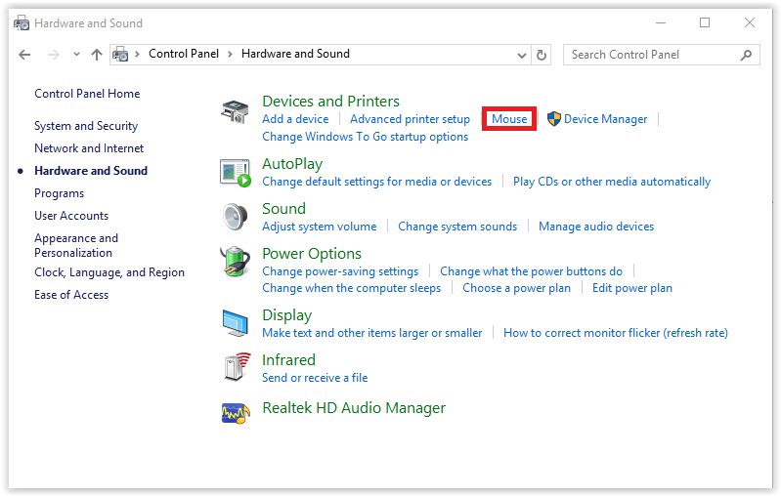Click the Sound speaker icon
Image resolution: width=781 pixels, height=496 pixels.
pos(236,217)
